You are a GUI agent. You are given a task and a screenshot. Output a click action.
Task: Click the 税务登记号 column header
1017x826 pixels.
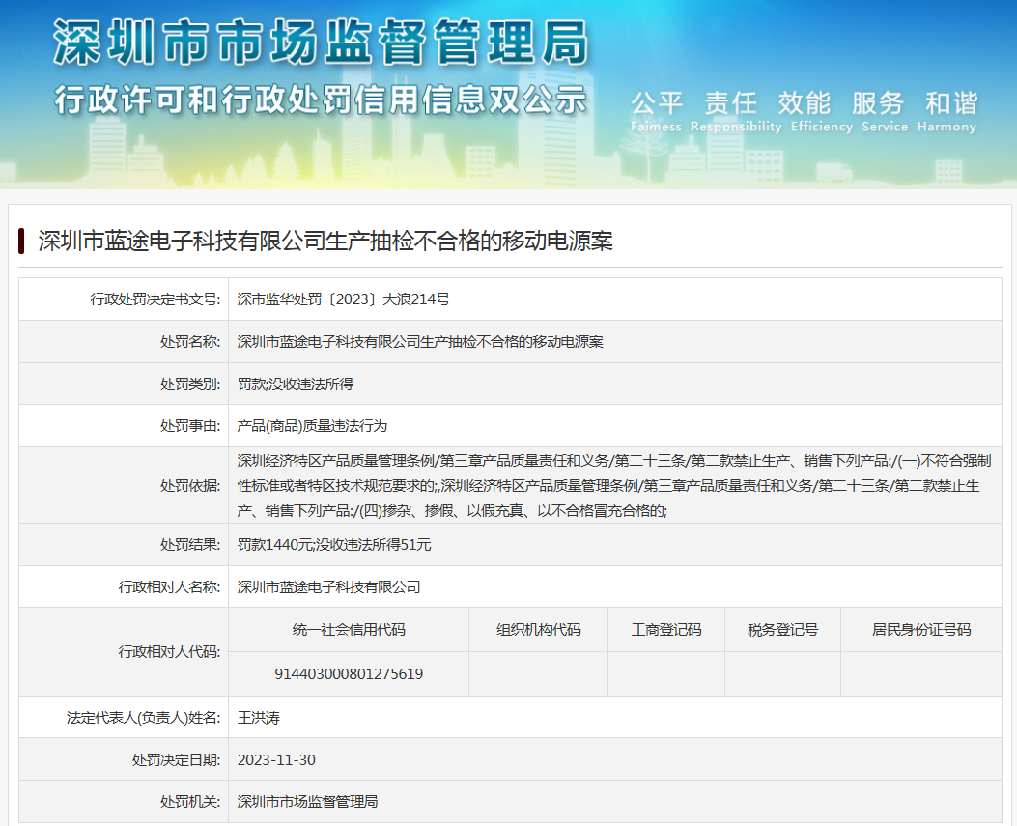point(783,629)
